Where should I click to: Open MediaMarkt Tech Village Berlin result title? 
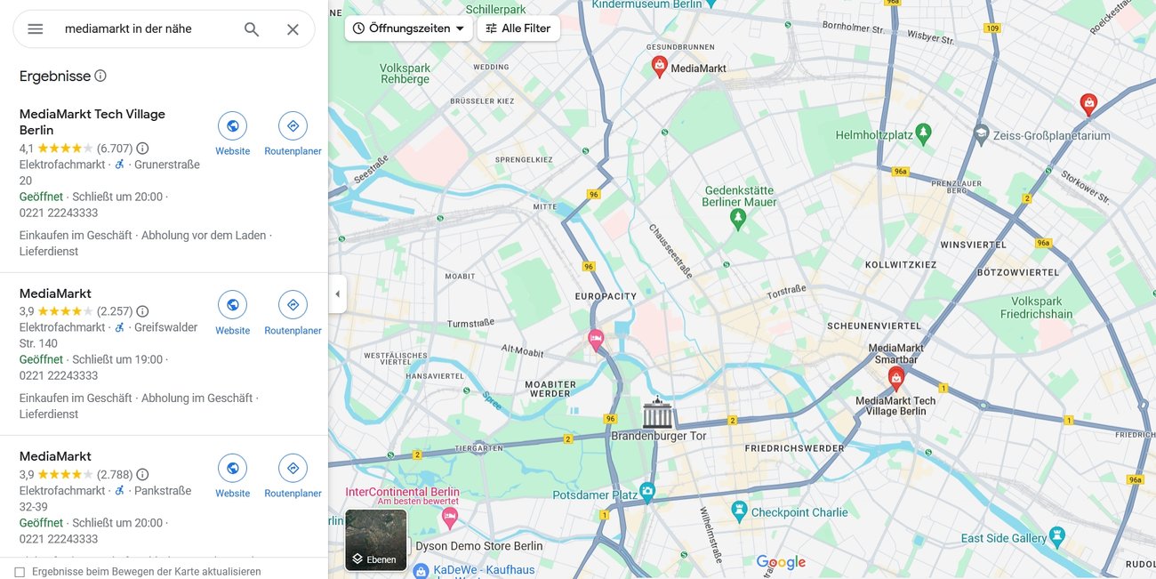(x=92, y=122)
